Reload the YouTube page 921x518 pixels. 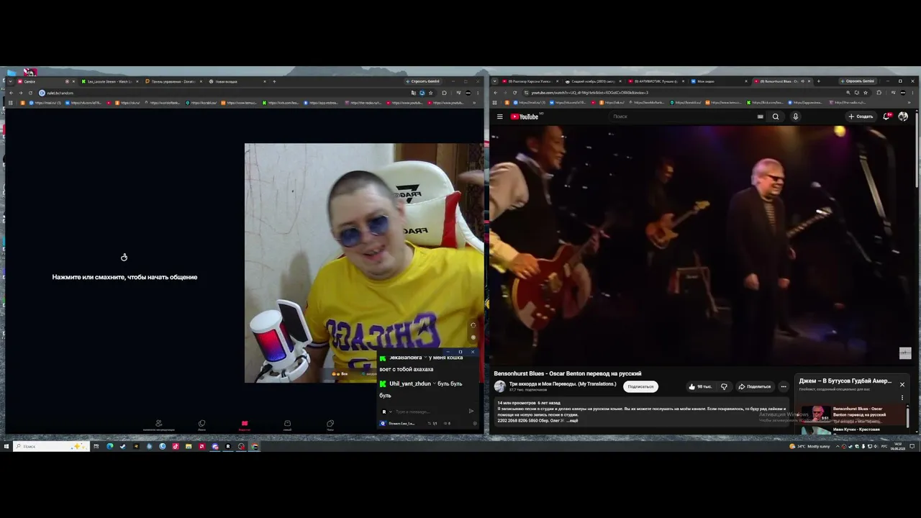(x=515, y=93)
